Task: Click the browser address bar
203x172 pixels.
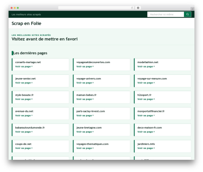Action: (x=96, y=8)
